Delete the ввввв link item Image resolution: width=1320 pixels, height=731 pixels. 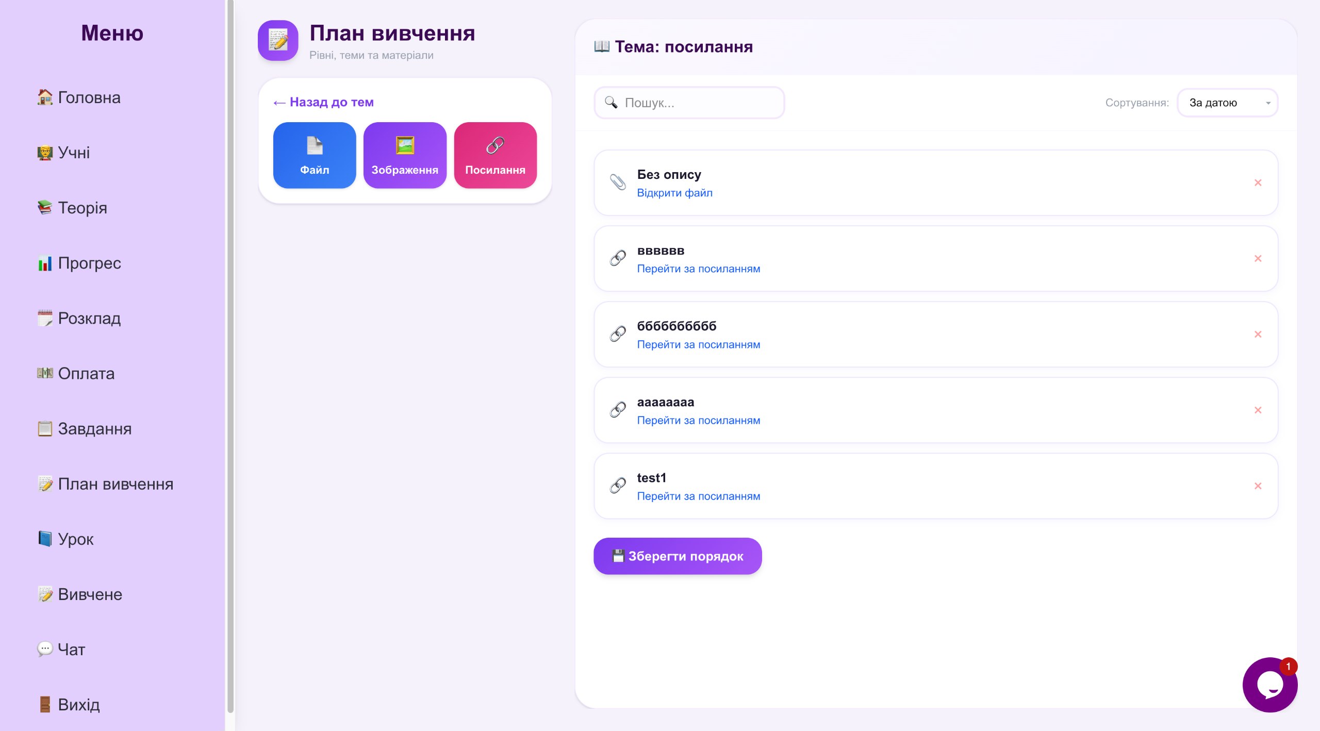pos(1258,258)
